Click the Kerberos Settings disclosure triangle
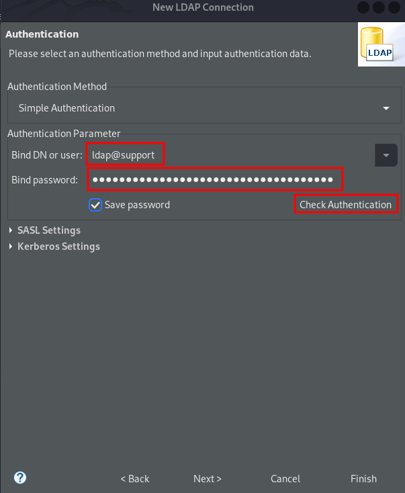The image size is (405, 493). point(11,246)
